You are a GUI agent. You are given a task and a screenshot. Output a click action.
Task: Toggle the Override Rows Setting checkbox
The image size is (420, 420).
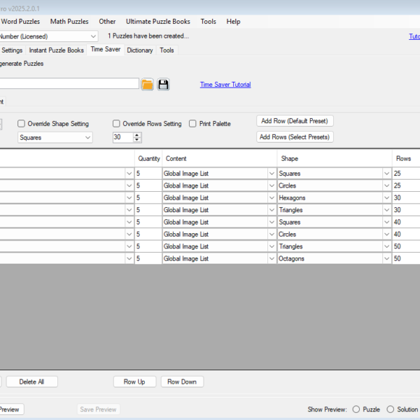pos(116,124)
